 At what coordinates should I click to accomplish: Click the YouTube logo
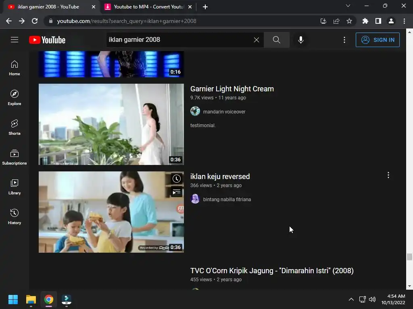tap(47, 40)
